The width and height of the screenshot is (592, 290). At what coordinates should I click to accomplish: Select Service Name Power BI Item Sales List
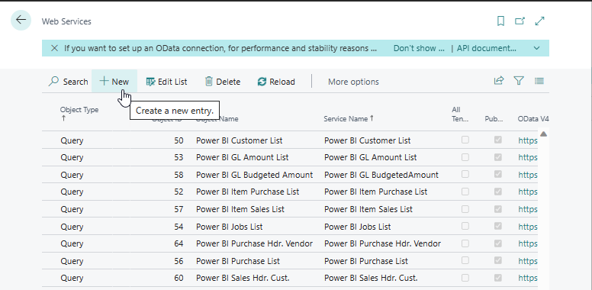[368, 209]
